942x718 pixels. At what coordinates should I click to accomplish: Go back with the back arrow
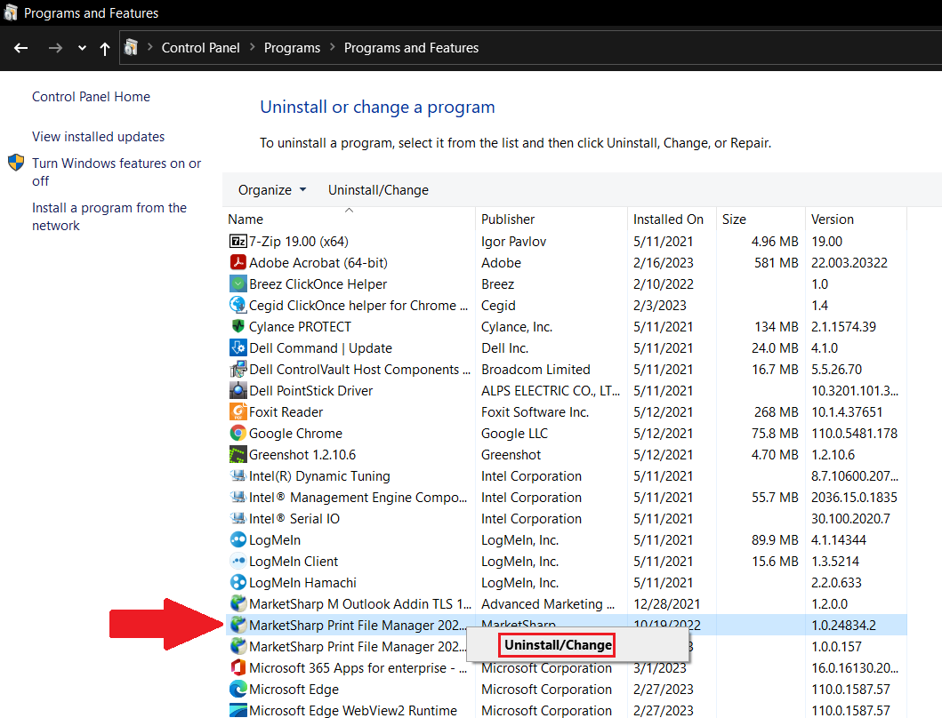[21, 48]
